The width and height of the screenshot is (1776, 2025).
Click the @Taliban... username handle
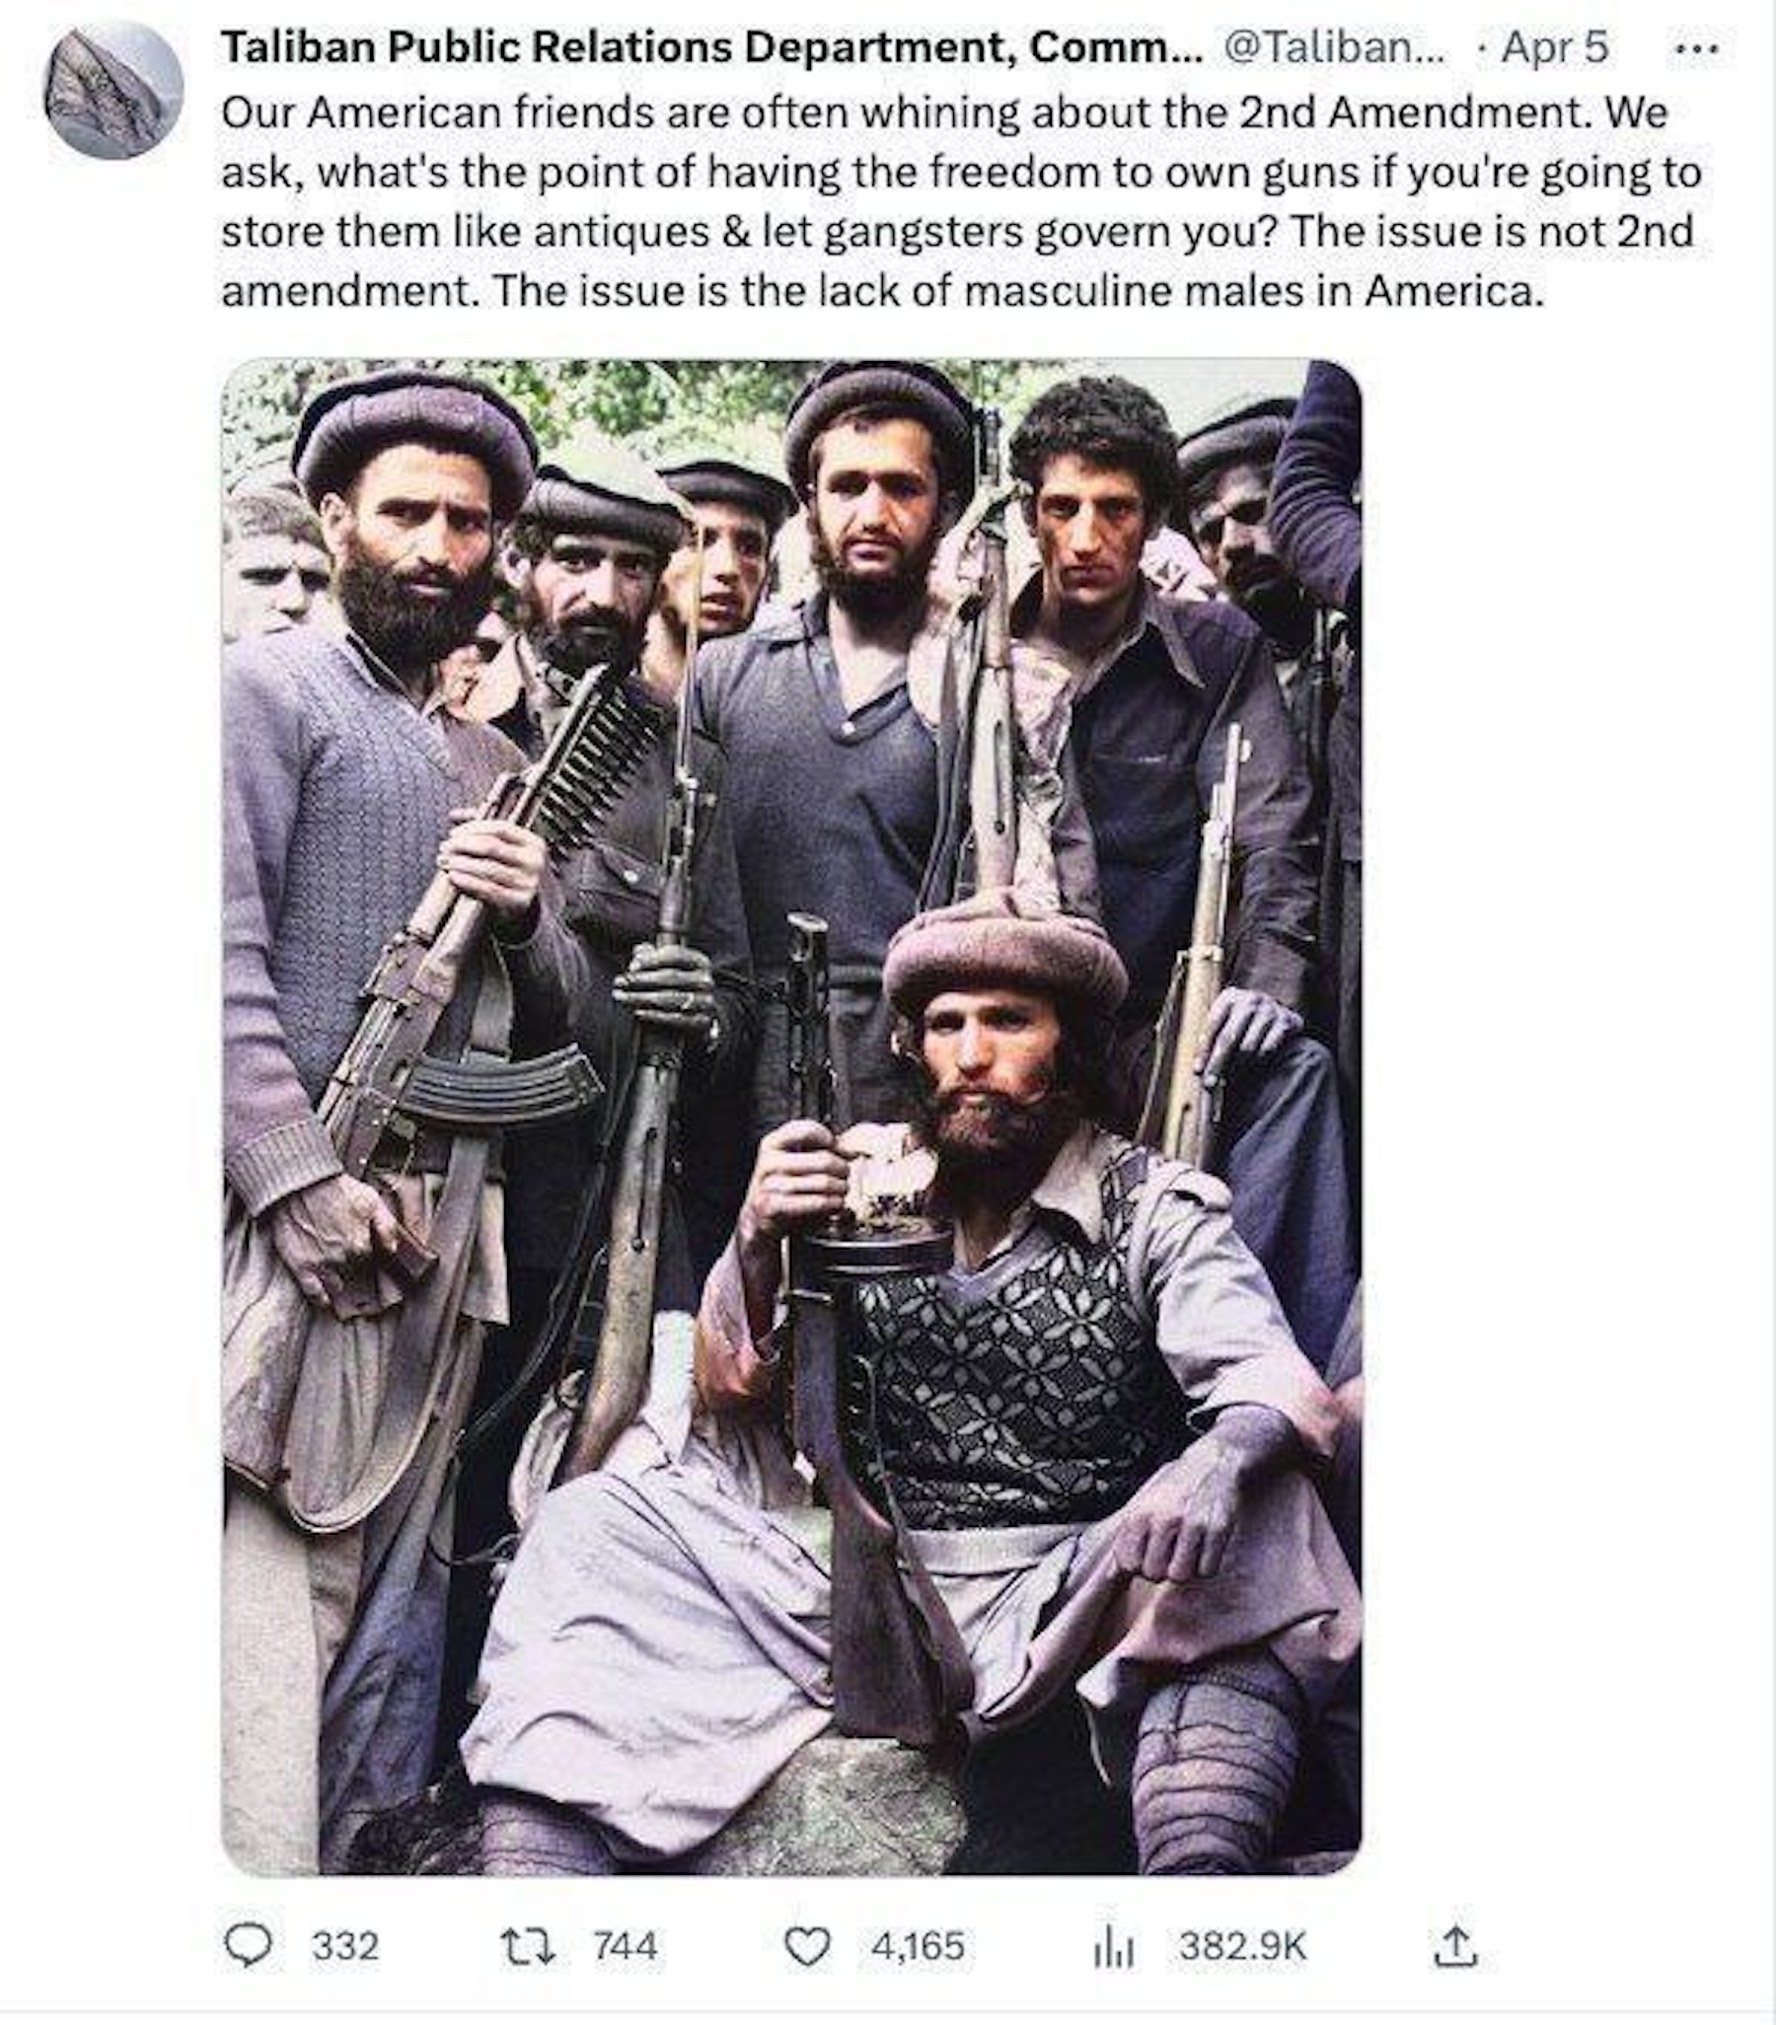pos(1335,46)
